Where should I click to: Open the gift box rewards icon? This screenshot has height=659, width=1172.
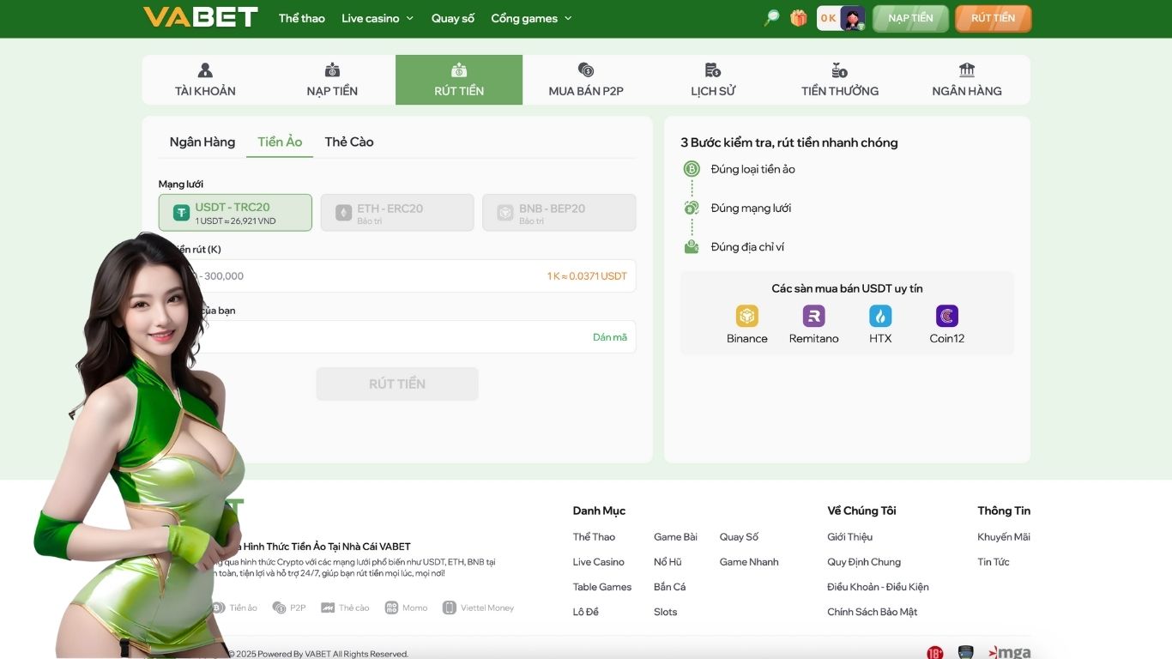[x=799, y=18]
